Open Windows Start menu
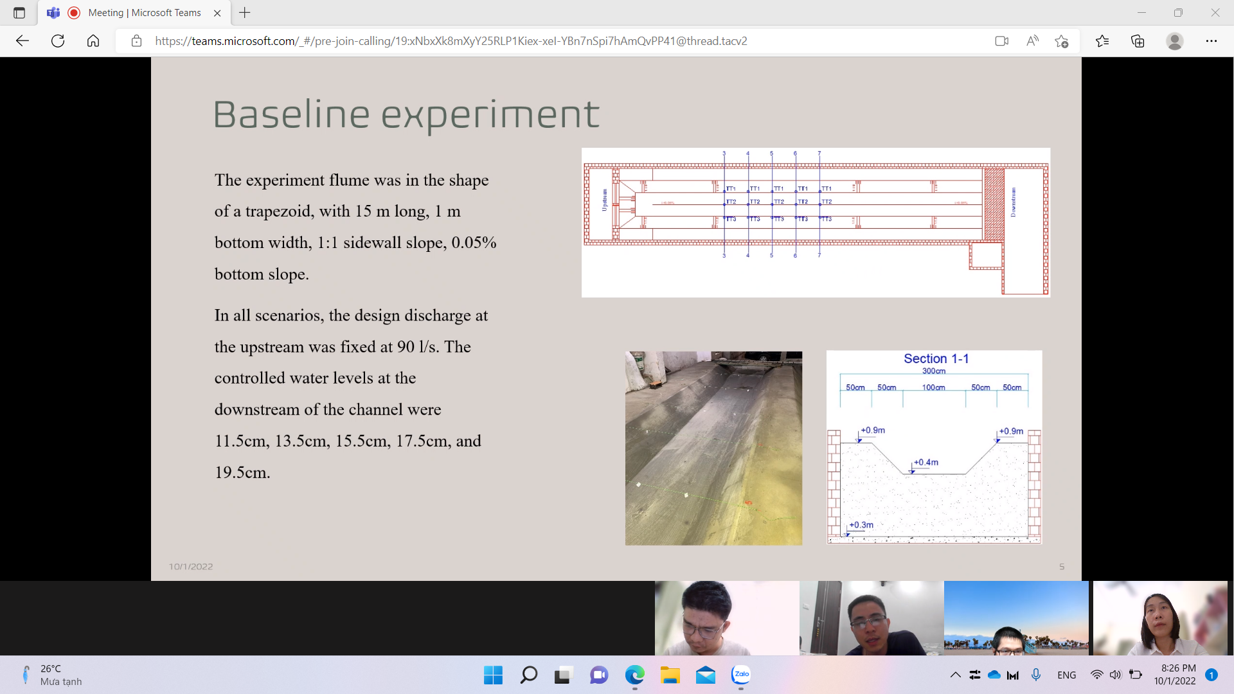The width and height of the screenshot is (1234, 694). pos(493,675)
